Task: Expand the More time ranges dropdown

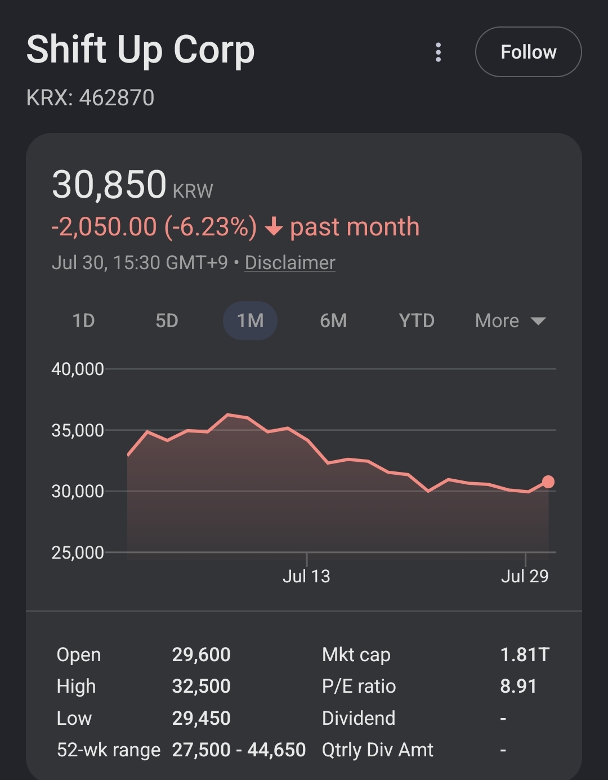Action: pyautogui.click(x=511, y=321)
